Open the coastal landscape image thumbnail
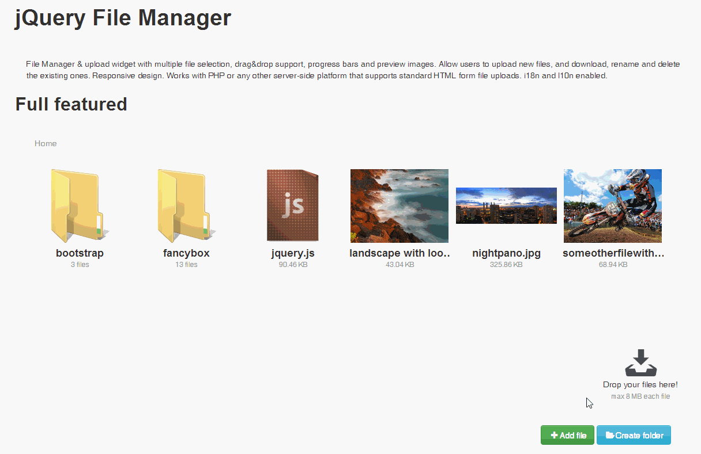 click(400, 205)
